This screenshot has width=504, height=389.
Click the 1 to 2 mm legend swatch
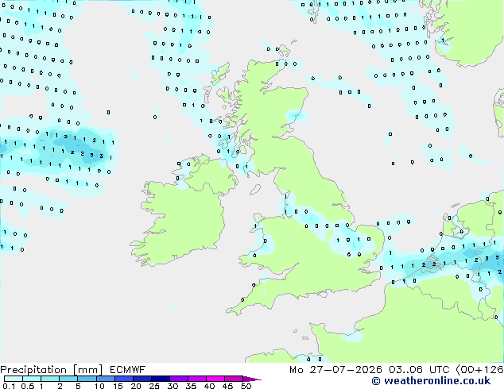click(x=50, y=379)
